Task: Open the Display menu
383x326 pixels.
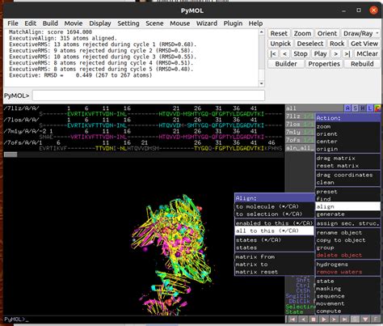Action: [100, 23]
